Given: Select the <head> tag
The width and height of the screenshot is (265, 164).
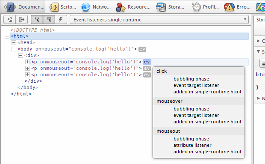Looking at the screenshot, I should (x=26, y=42).
